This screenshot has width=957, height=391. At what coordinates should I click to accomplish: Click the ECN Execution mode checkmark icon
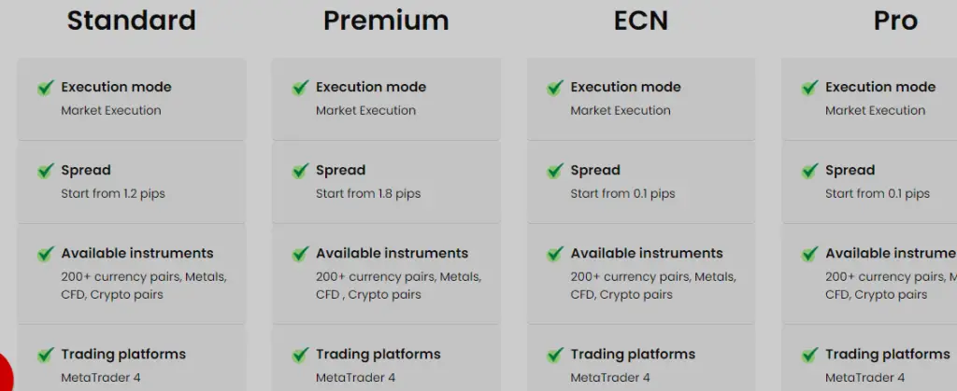coord(555,88)
